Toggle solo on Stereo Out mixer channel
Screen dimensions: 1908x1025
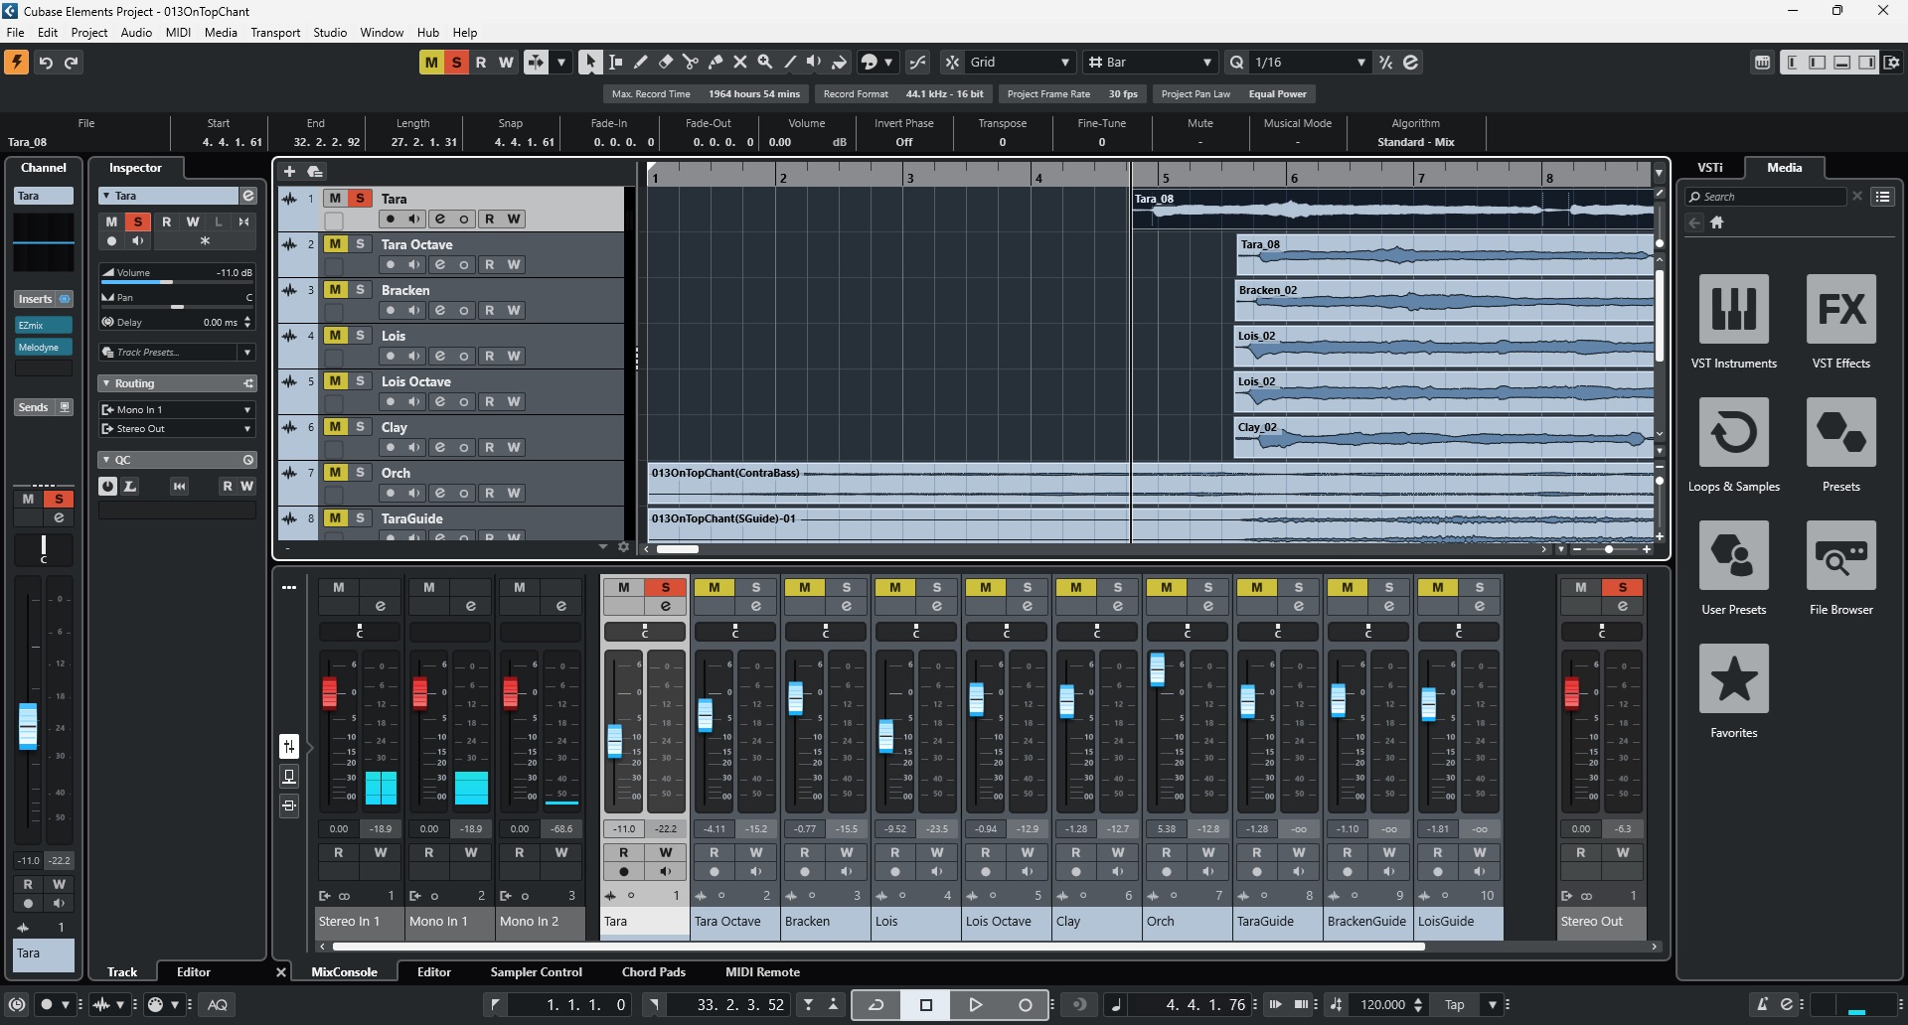click(1623, 587)
